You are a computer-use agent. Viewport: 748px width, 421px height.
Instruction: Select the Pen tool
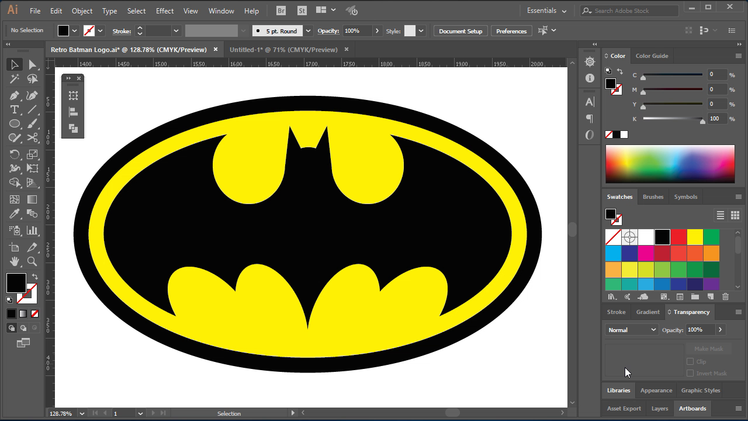(x=15, y=95)
